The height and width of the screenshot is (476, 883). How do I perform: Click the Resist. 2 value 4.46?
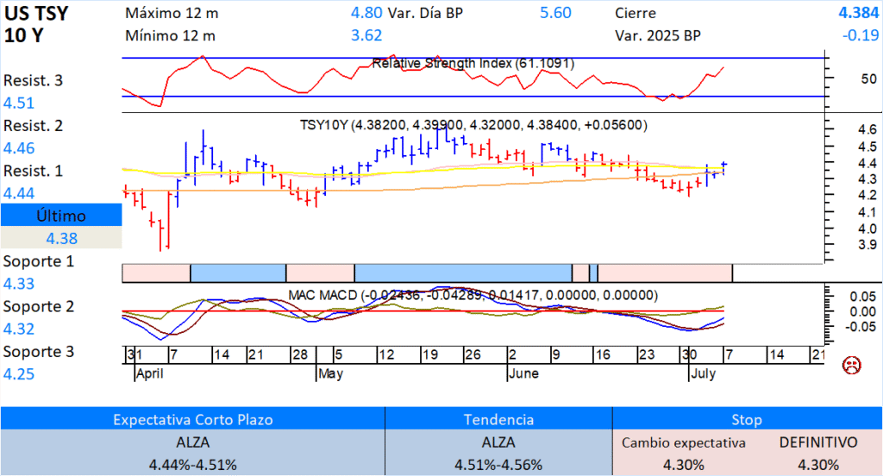19,148
